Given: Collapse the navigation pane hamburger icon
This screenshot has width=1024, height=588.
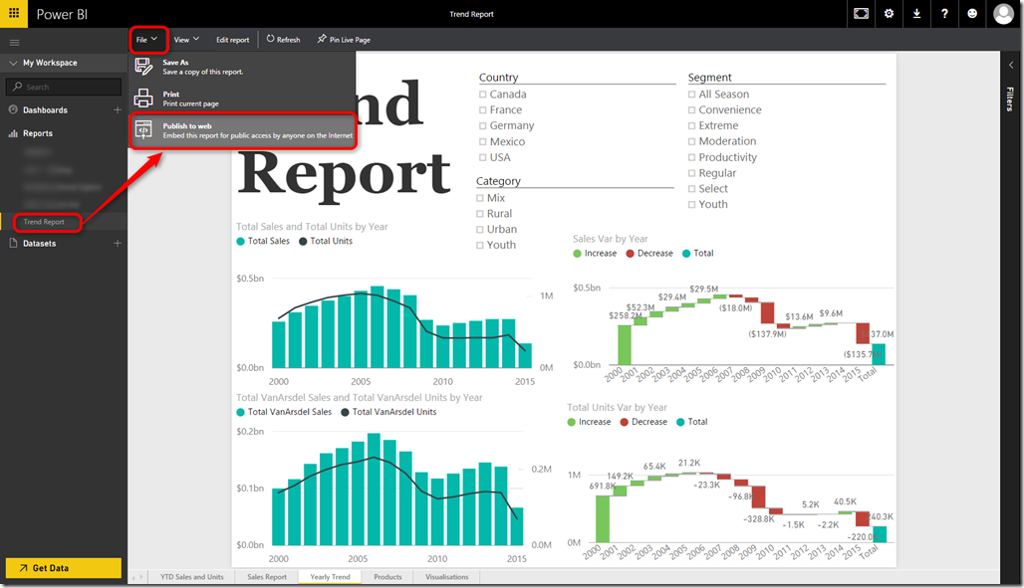Looking at the screenshot, I should (14, 42).
